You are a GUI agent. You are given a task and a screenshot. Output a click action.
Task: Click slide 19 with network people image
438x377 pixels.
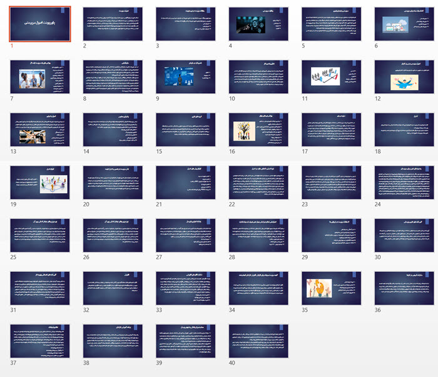point(40,183)
